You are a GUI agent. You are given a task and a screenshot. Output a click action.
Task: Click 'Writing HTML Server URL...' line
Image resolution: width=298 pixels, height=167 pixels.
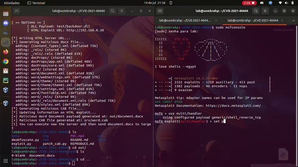coord(41,38)
